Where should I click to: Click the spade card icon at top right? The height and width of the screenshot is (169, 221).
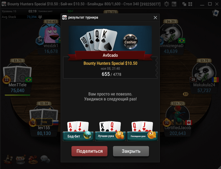pyautogui.click(x=215, y=13)
